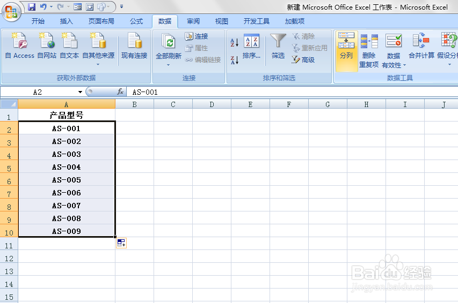This screenshot has height=303, width=458.
Task: Select column H header
Action: coord(366,104)
